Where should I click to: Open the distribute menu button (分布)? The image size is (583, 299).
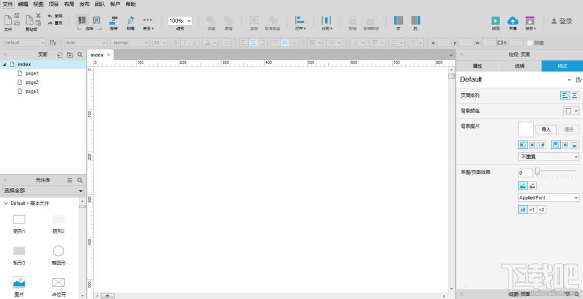[326, 23]
